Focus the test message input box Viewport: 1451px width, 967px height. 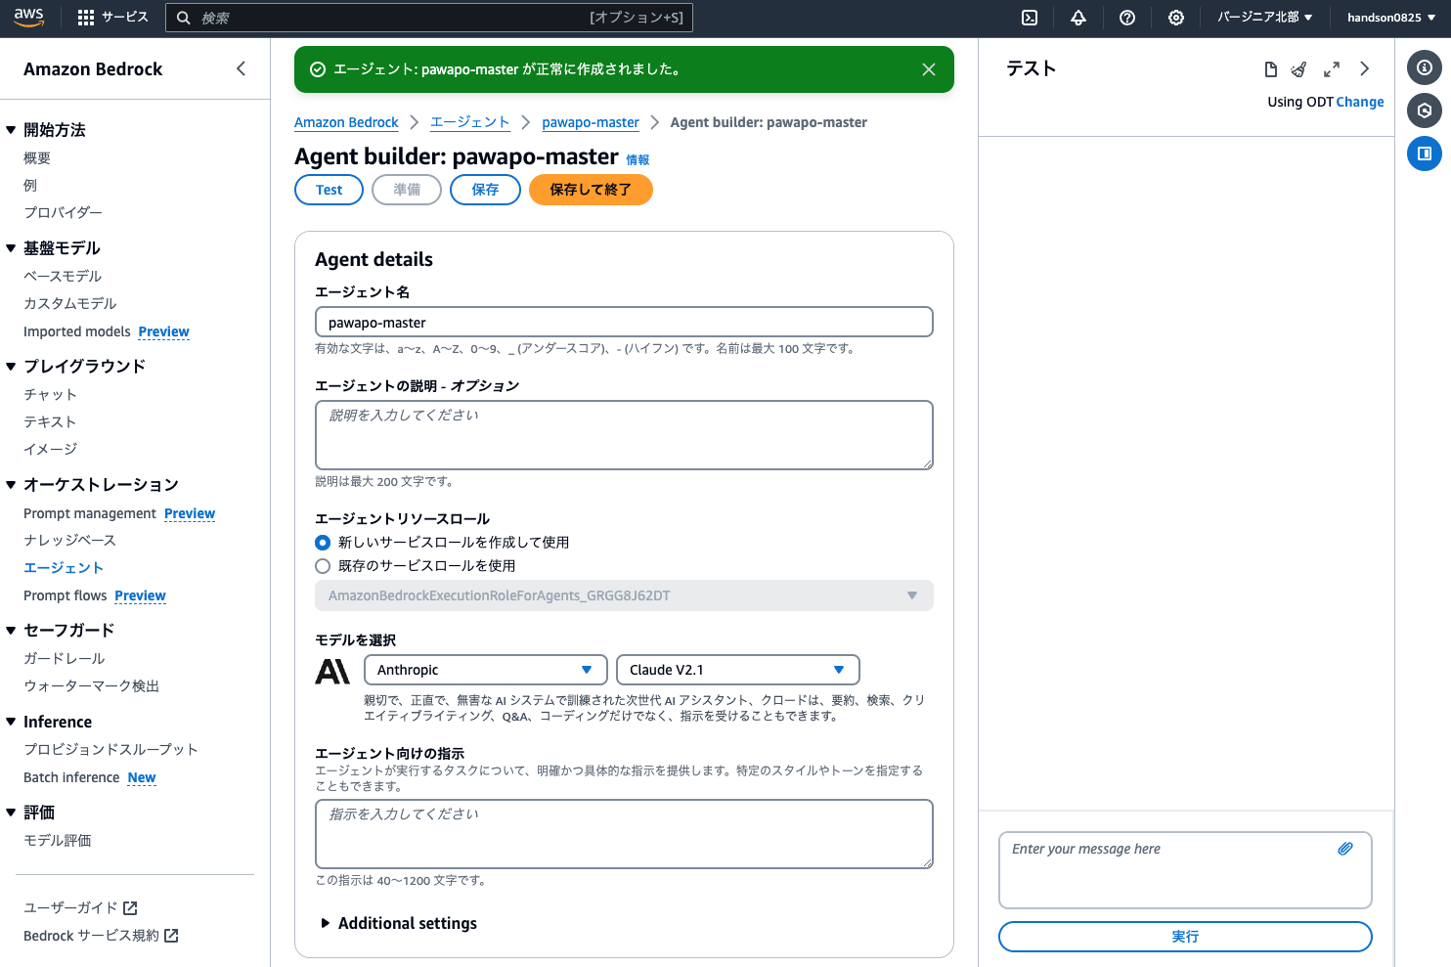[x=1185, y=870]
